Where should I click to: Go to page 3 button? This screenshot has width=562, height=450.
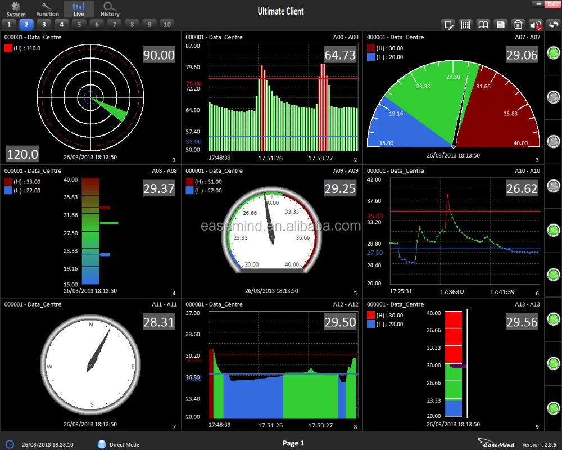(x=44, y=24)
